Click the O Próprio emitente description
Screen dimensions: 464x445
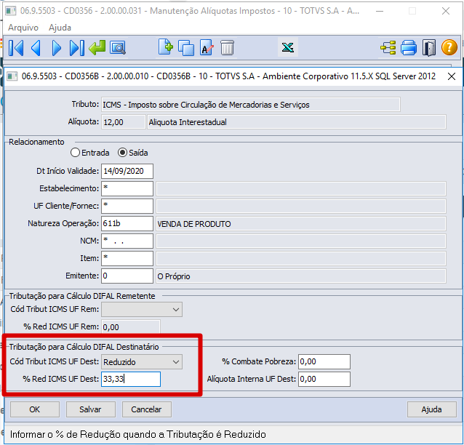pyautogui.click(x=301, y=276)
